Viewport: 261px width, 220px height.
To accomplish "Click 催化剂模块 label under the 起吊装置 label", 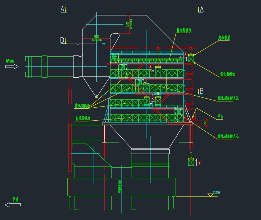I will coord(228,74).
